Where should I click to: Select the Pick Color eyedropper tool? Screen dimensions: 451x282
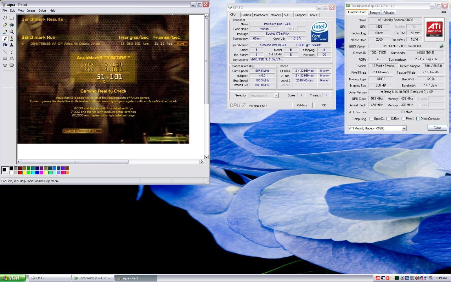pos(5,32)
